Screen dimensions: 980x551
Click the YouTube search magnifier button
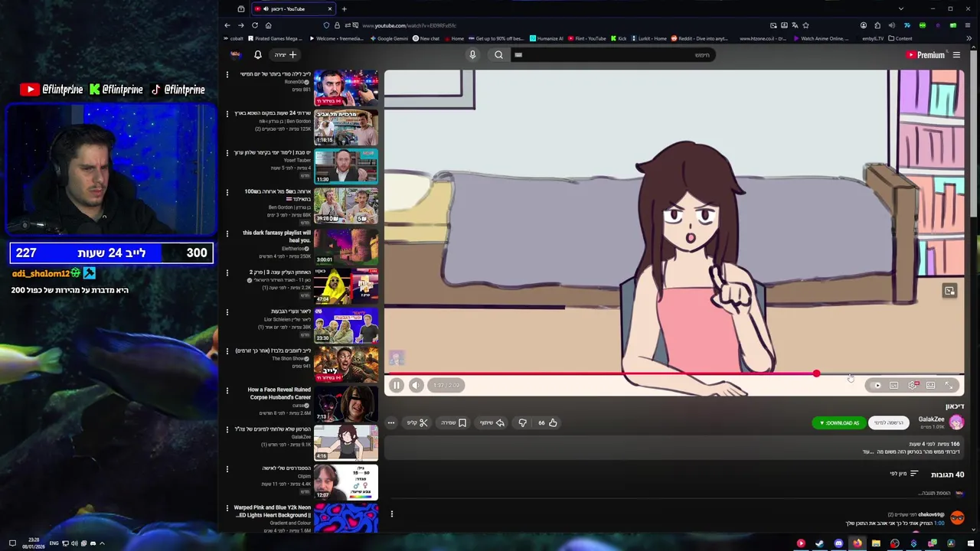click(x=498, y=54)
